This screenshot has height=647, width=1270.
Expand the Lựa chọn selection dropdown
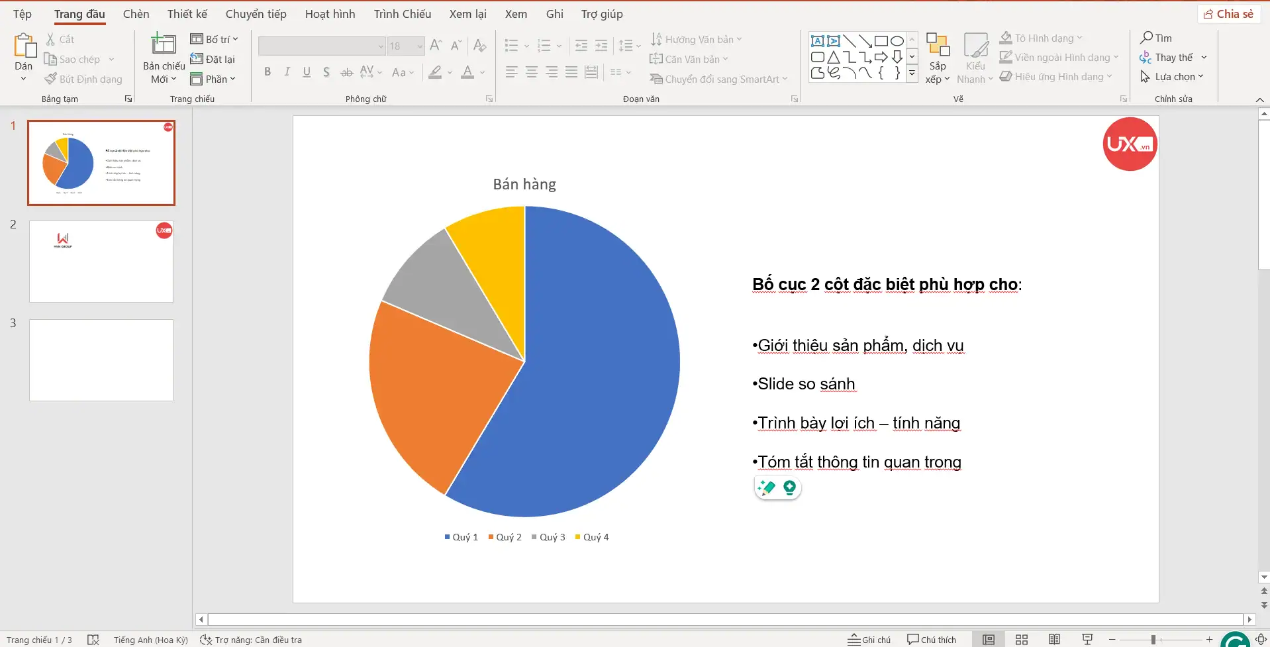[1173, 77]
